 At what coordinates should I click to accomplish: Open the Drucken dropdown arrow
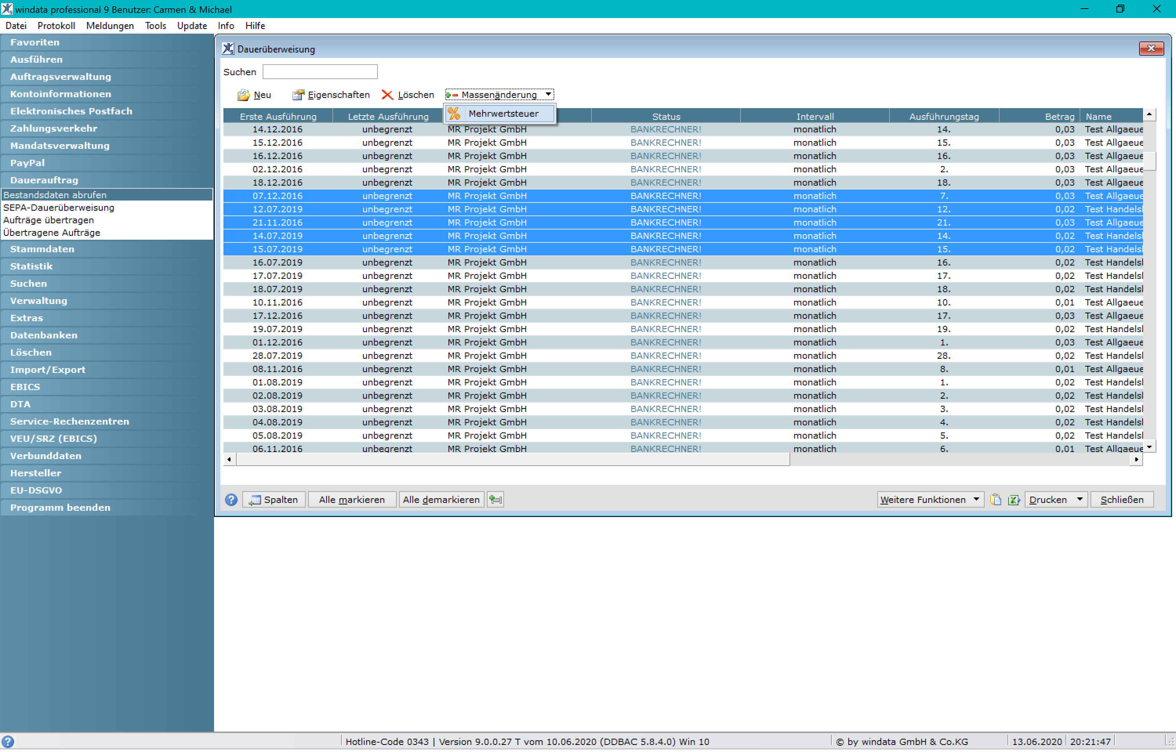click(1079, 499)
